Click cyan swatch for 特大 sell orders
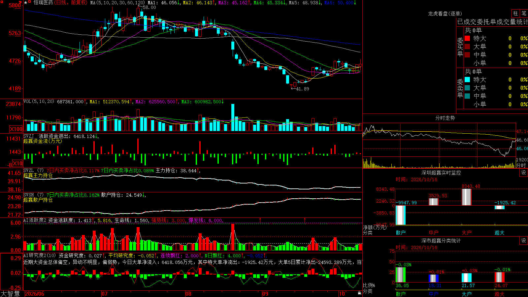The width and height of the screenshot is (528, 297). pyautogui.click(x=467, y=80)
